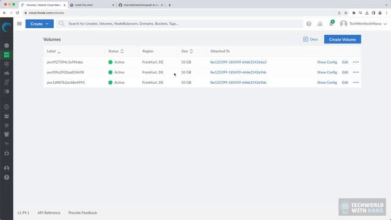Open browser side panel icon

[373, 13]
